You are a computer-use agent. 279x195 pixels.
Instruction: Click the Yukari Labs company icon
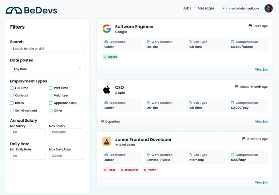pyautogui.click(x=107, y=141)
